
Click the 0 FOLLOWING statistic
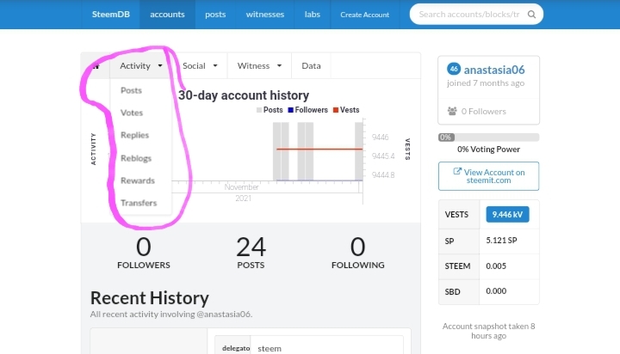click(358, 253)
